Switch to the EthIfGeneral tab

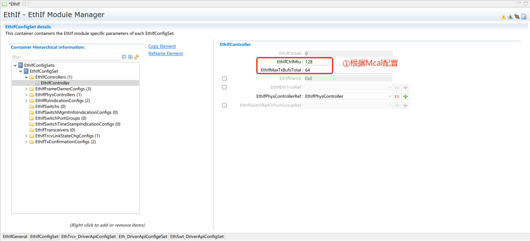coord(15,237)
